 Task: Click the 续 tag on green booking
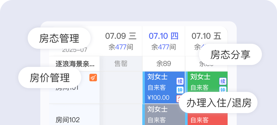pyautogui.click(x=223, y=81)
